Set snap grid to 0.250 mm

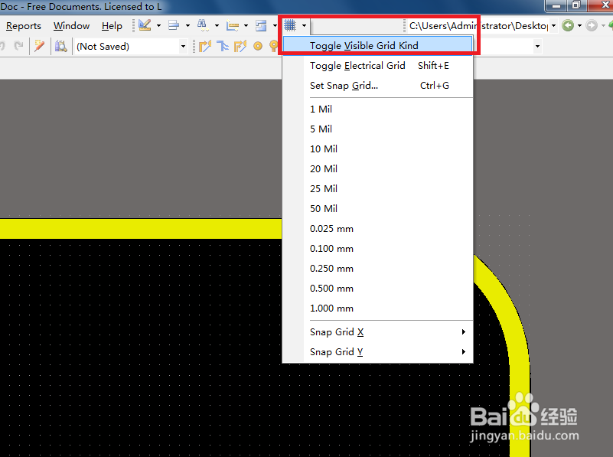point(377,269)
